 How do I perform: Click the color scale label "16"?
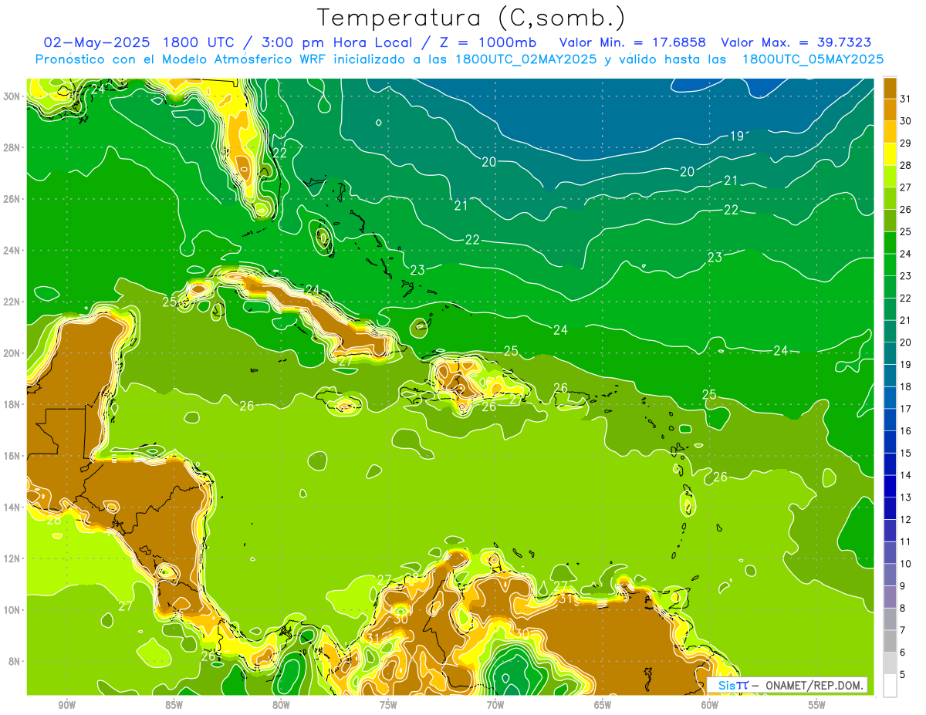(x=906, y=431)
